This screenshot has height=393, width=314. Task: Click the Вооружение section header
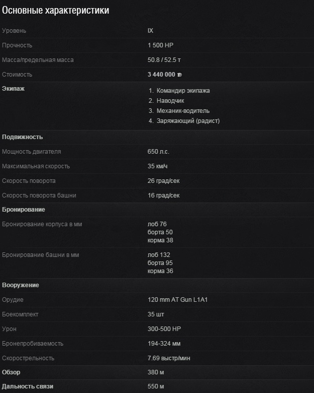[21, 285]
